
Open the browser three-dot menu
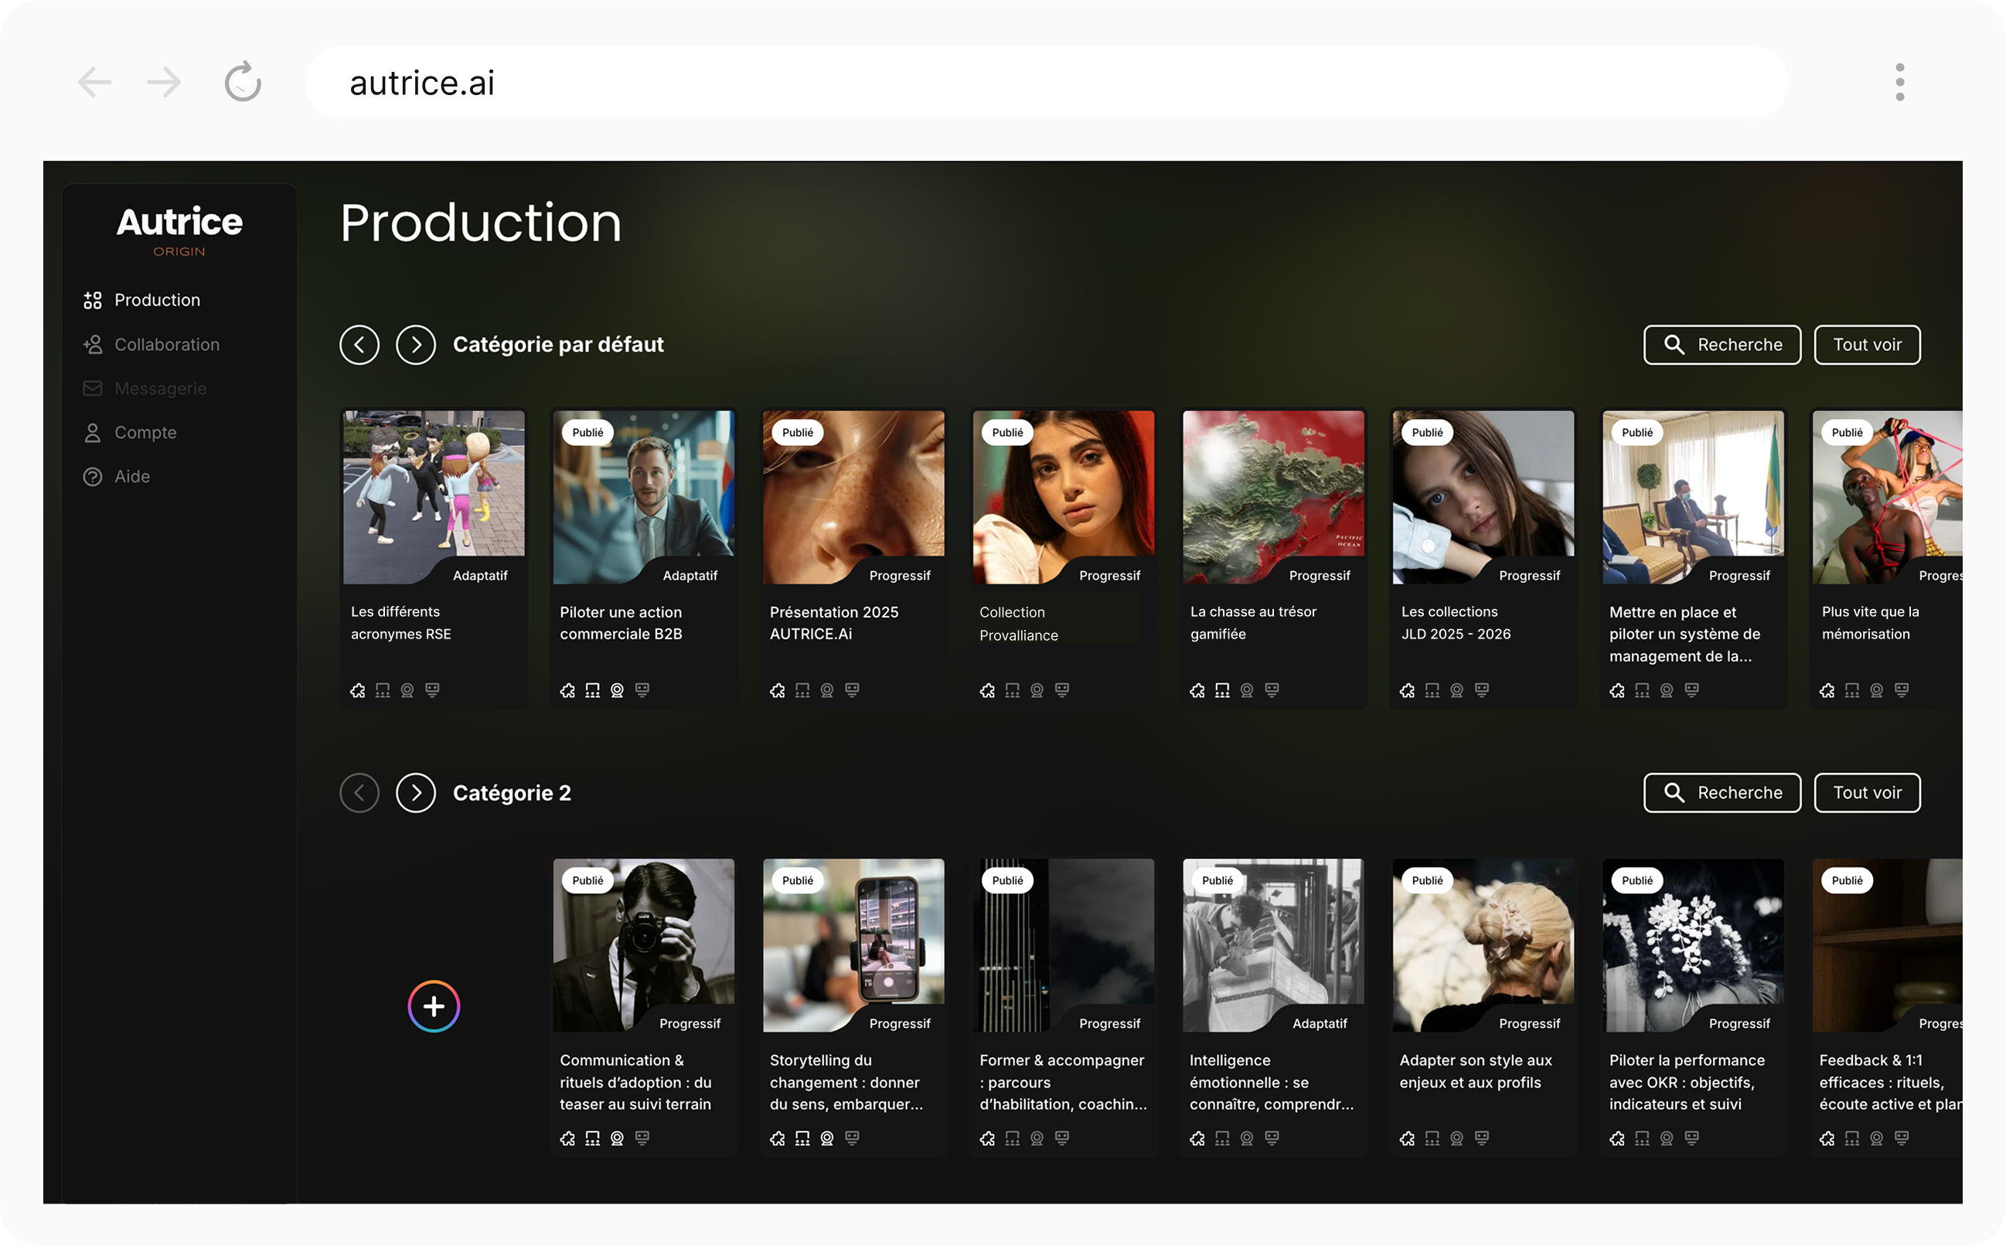click(1899, 83)
